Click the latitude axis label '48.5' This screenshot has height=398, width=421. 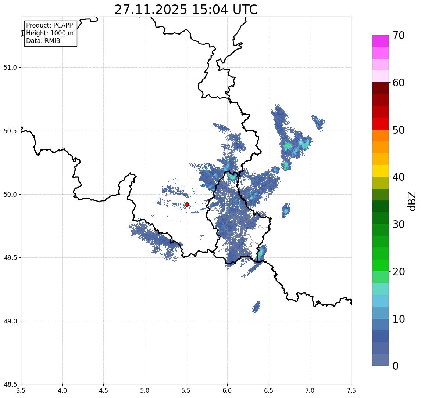click(10, 384)
